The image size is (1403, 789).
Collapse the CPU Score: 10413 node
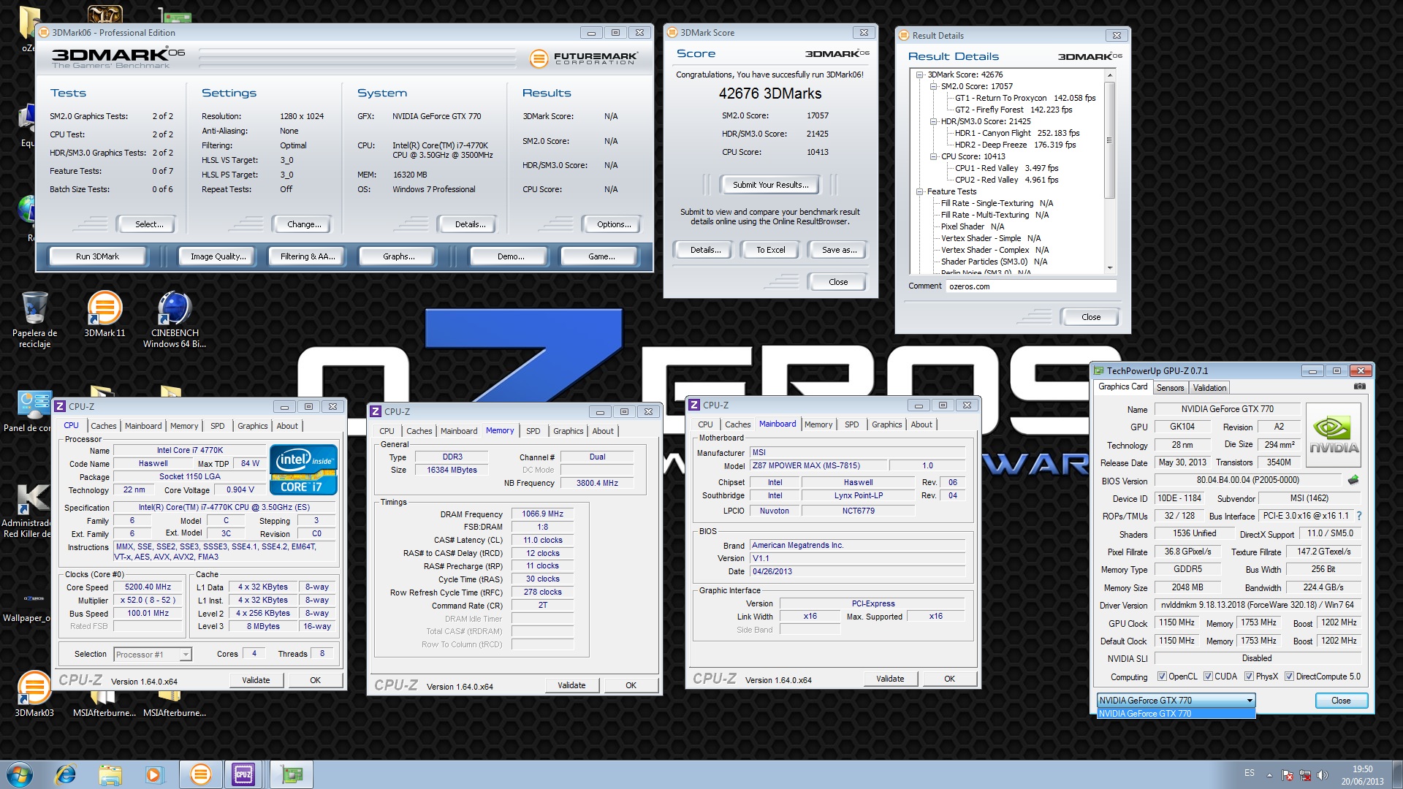(x=934, y=156)
